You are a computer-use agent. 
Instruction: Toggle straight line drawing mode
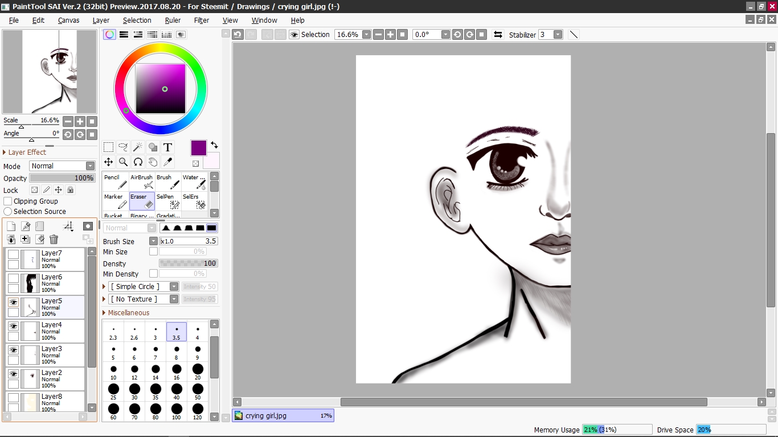point(574,35)
